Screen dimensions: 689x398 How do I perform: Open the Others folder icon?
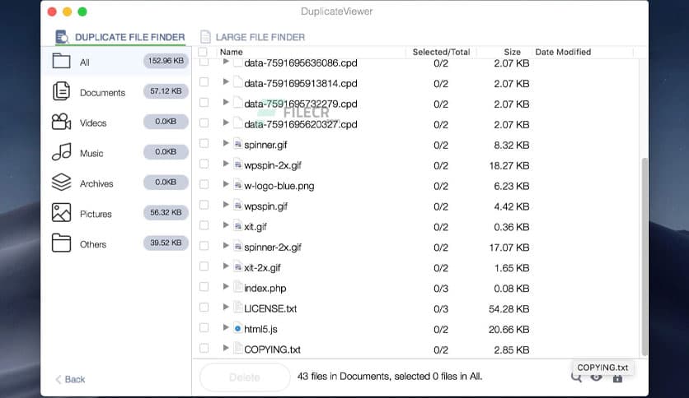pyautogui.click(x=61, y=243)
